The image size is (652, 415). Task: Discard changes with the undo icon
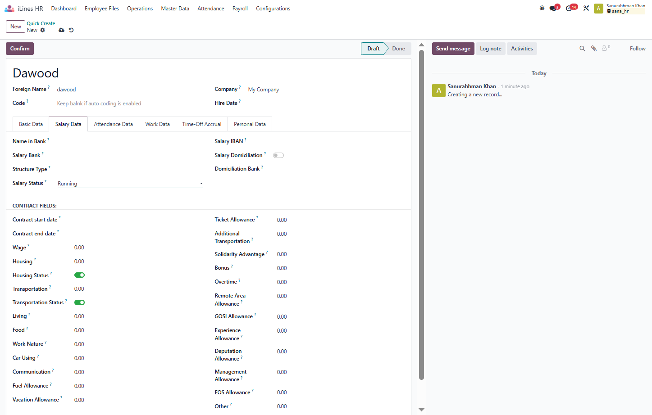(71, 30)
